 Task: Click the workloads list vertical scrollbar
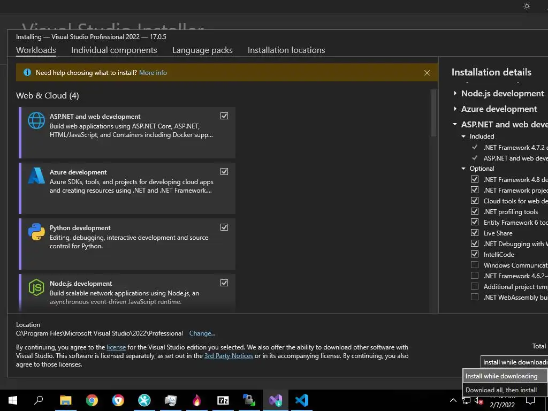click(x=433, y=113)
